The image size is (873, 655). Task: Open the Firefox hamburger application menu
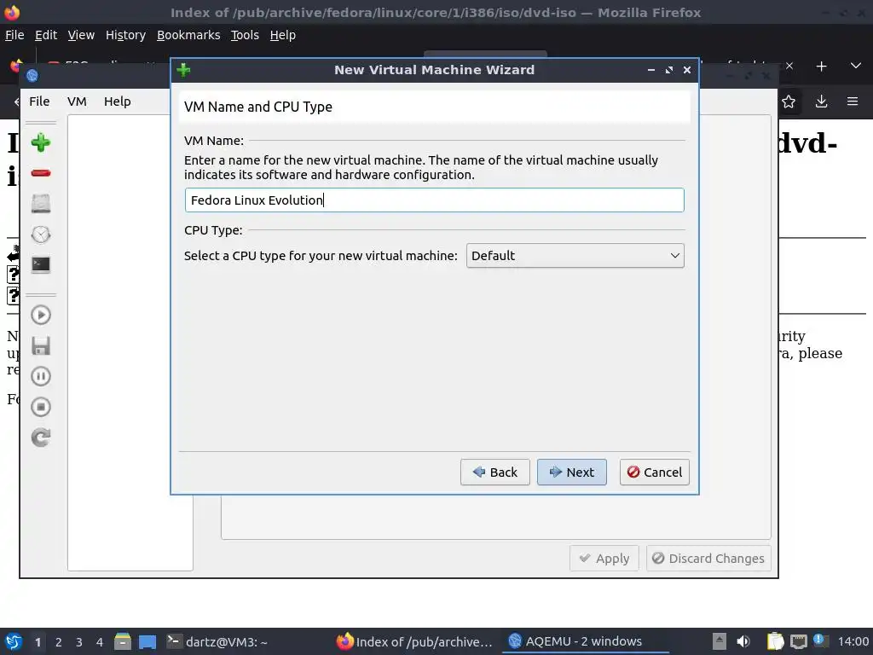click(x=853, y=101)
